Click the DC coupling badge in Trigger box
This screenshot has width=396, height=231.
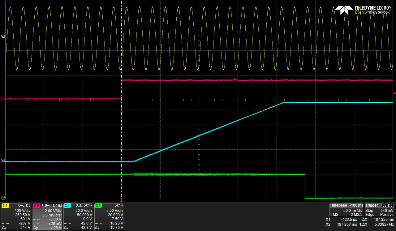coord(390,205)
